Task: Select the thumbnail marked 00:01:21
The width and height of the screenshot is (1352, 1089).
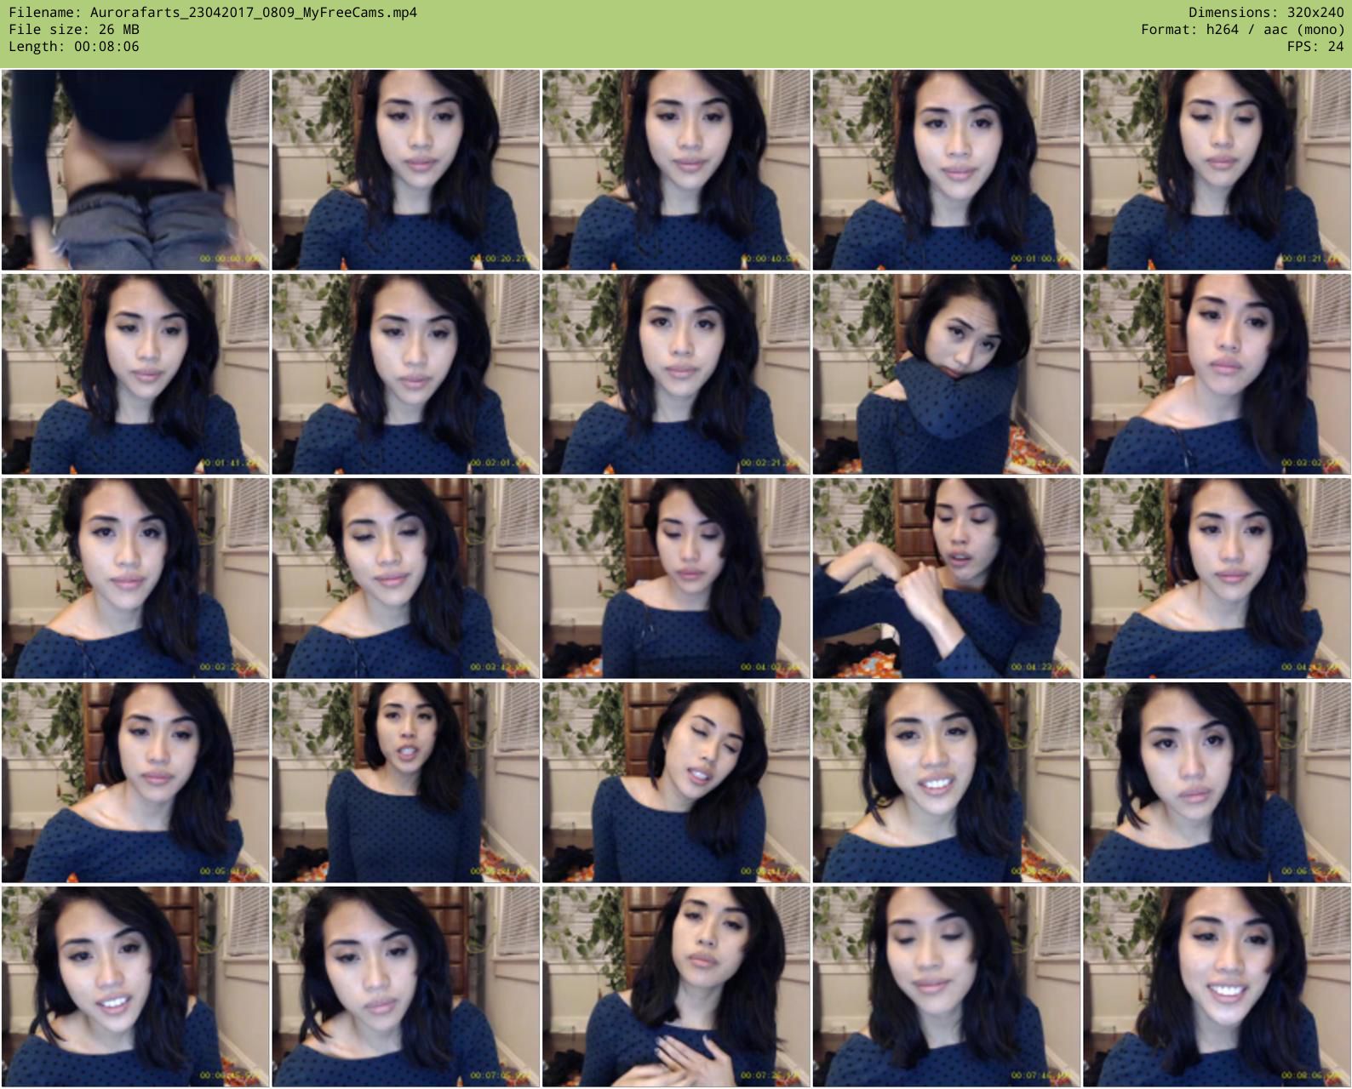Action: (x=1217, y=170)
